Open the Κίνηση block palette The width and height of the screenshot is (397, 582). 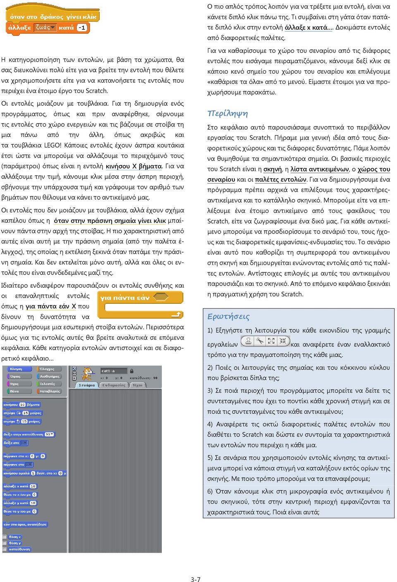click(x=19, y=369)
